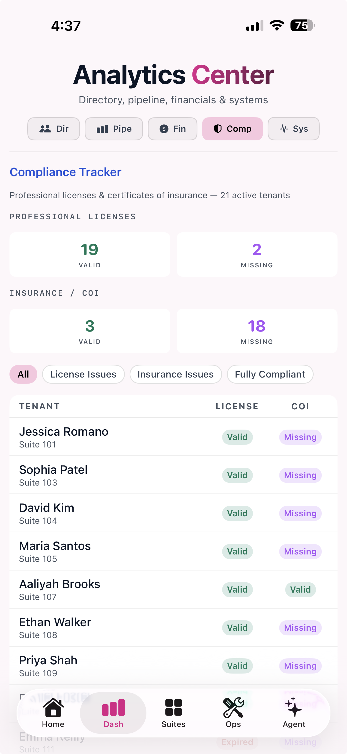The image size is (347, 754).
Task: Tap Ethan Walker's Missing COI badge
Action: click(300, 628)
